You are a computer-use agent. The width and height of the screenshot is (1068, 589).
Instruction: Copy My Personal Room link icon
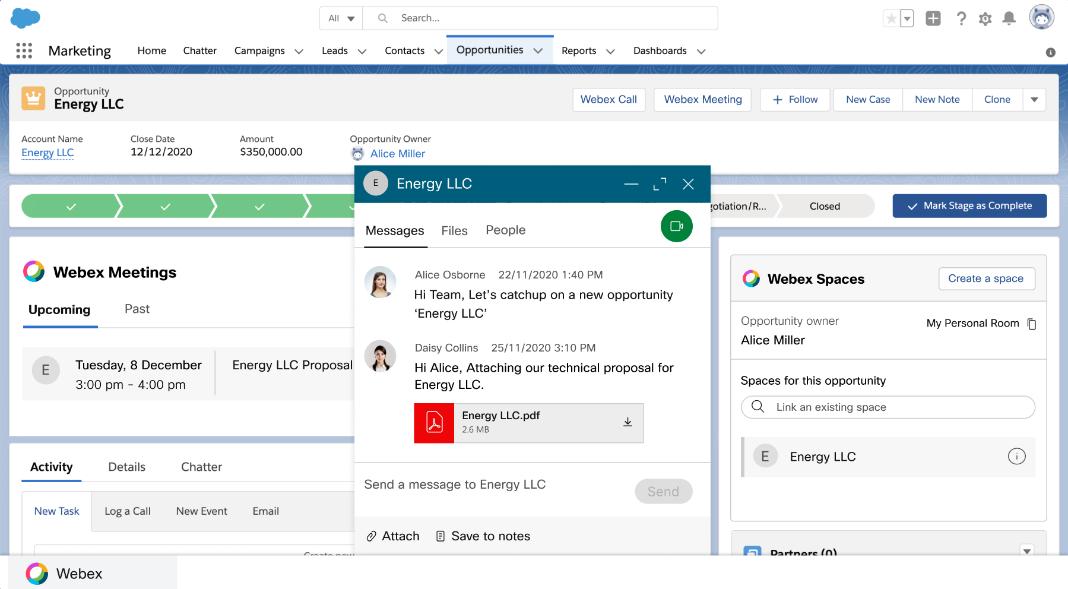click(1032, 324)
